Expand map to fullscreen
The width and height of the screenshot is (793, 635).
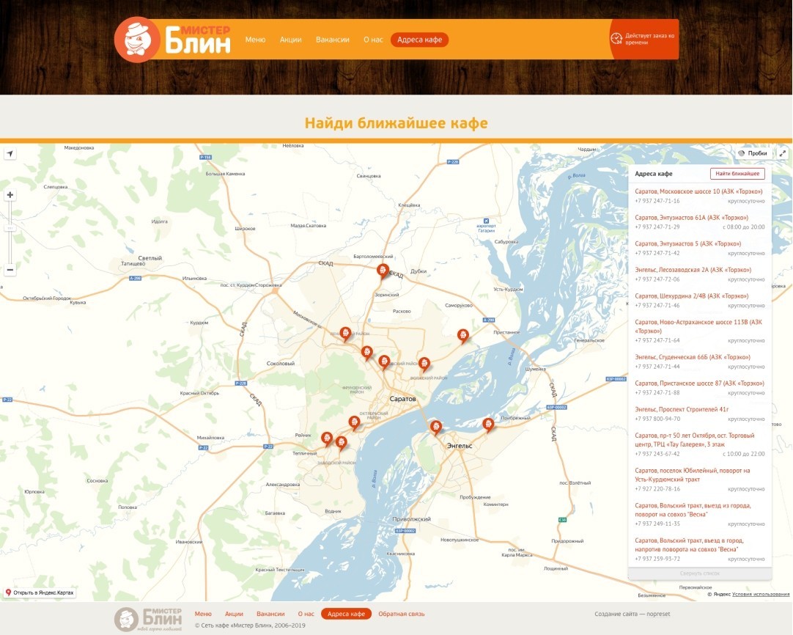tap(782, 153)
